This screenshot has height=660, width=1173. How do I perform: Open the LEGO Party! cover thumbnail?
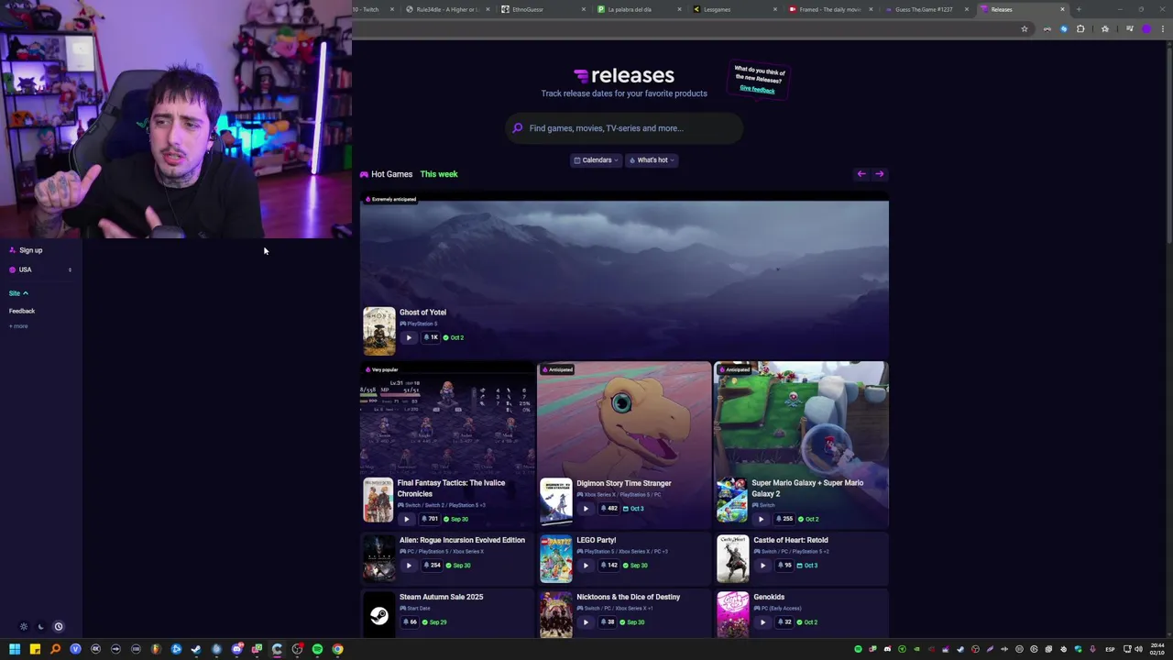(x=555, y=559)
